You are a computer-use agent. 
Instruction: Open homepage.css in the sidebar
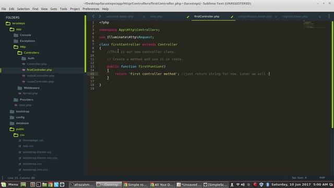pyautogui.click(x=33, y=140)
